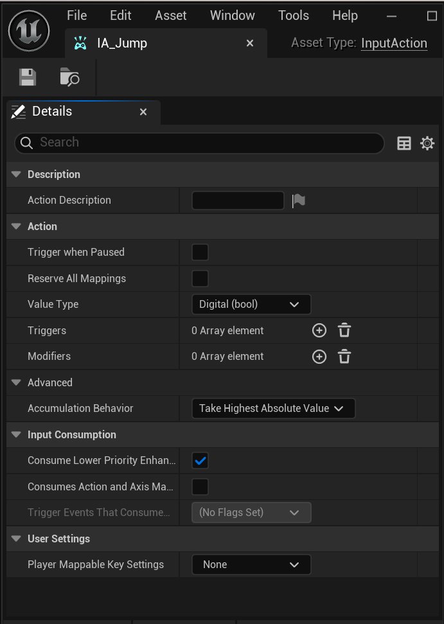
Task: Click the Trigger when Paused label
Action: [x=76, y=253]
